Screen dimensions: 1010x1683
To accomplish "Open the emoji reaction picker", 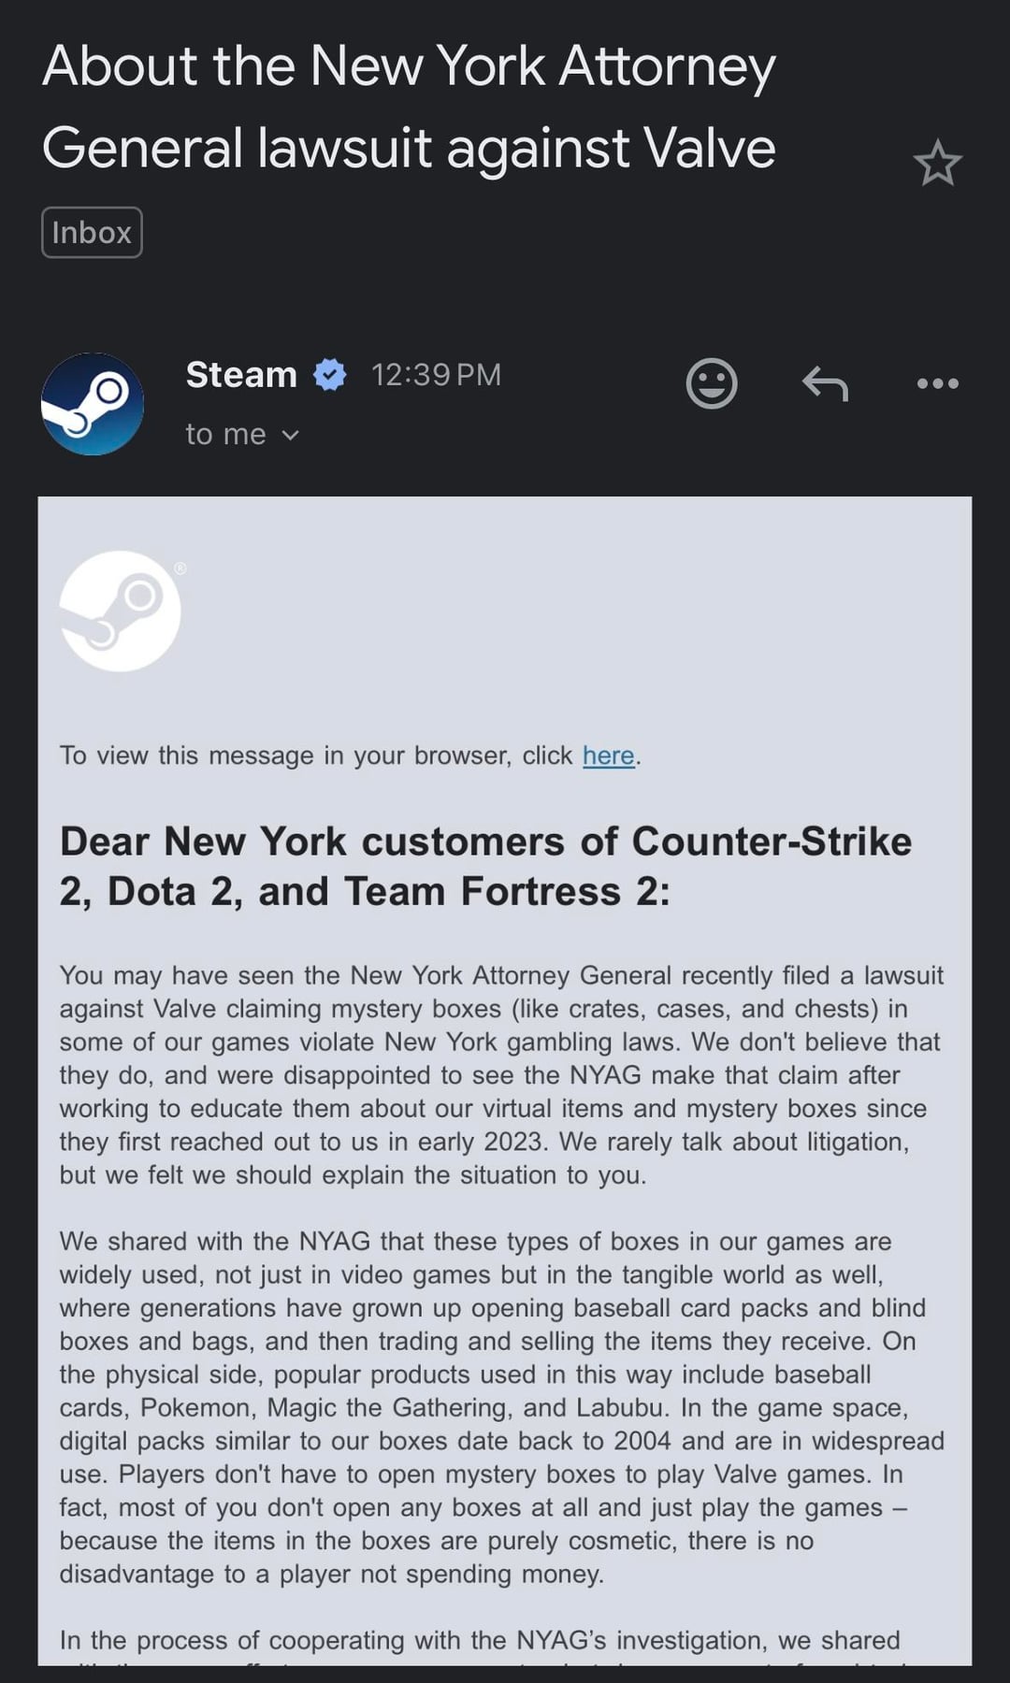I will tap(712, 383).
